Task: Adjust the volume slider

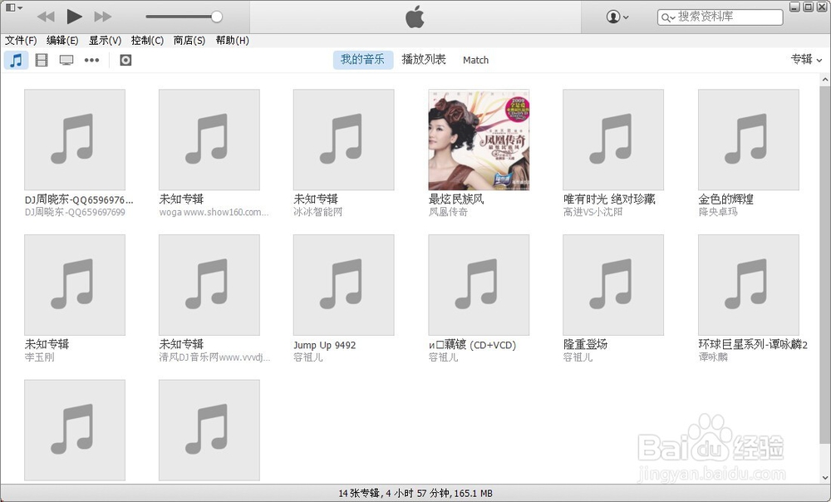Action: pyautogui.click(x=218, y=16)
